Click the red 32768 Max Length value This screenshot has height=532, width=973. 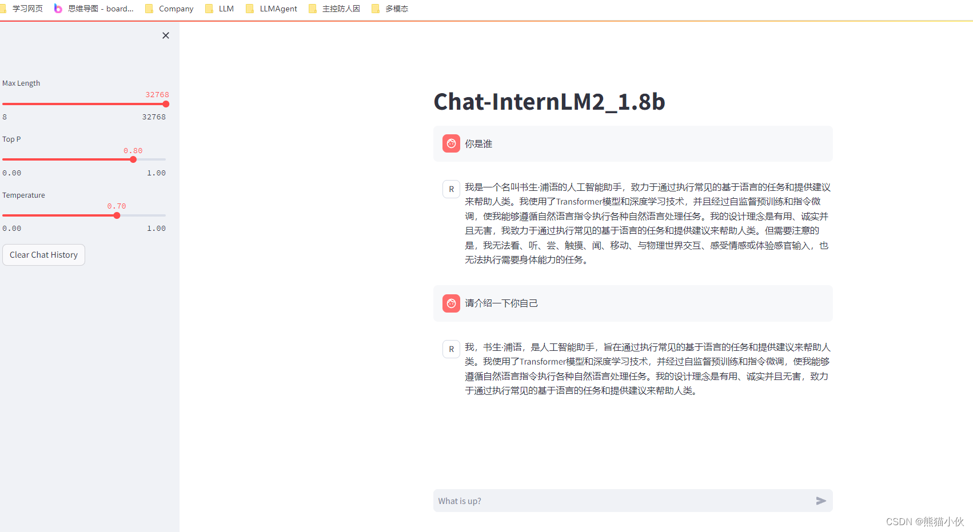pos(157,95)
